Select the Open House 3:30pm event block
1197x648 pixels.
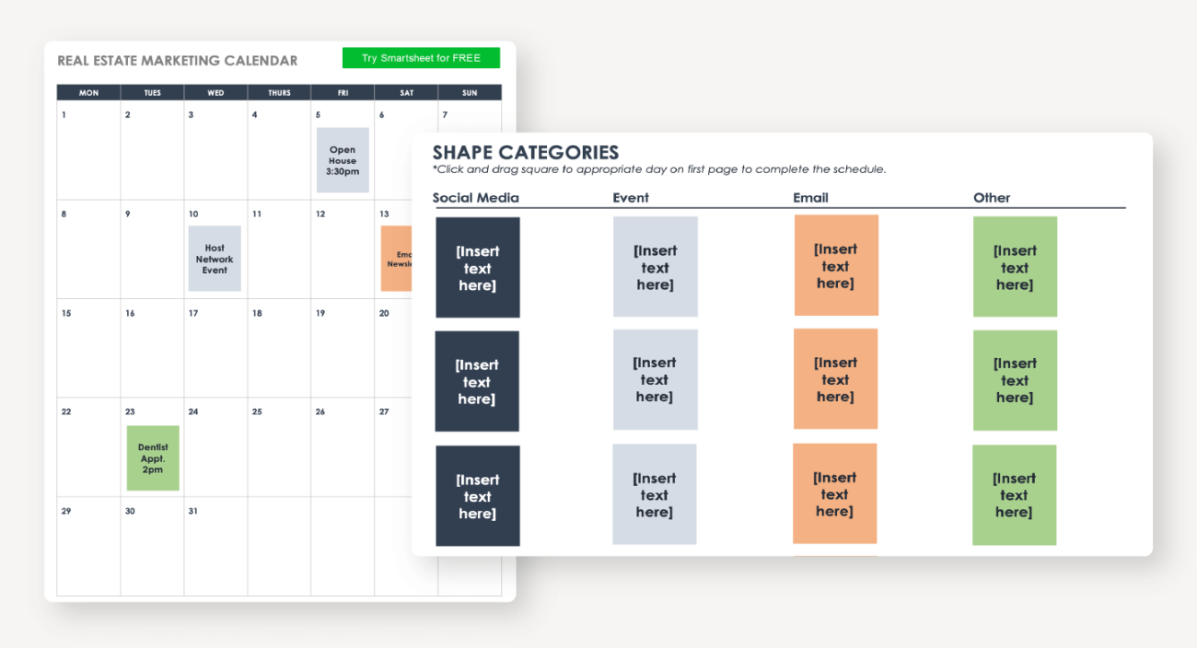coord(343,160)
